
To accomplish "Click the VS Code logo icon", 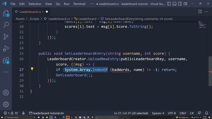I will (x=4, y=4).
